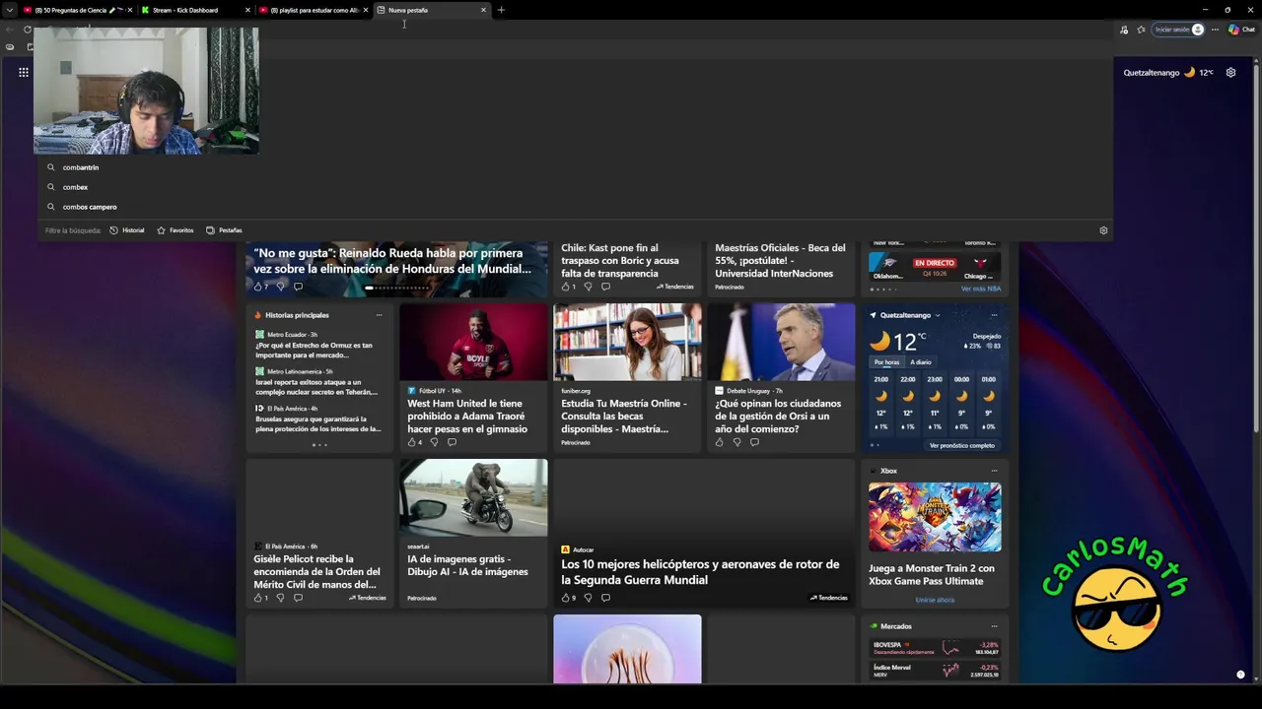Open the gestión de Orsi article

coord(778,416)
